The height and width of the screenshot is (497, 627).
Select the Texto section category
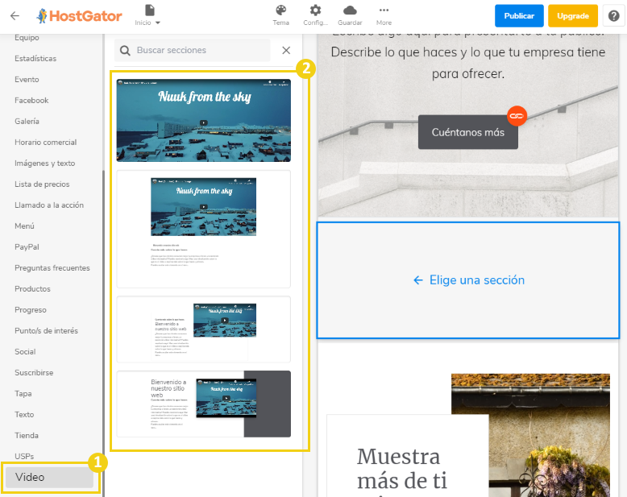point(24,415)
